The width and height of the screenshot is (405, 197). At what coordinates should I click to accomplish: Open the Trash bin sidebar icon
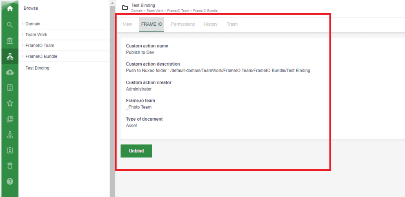click(10, 166)
